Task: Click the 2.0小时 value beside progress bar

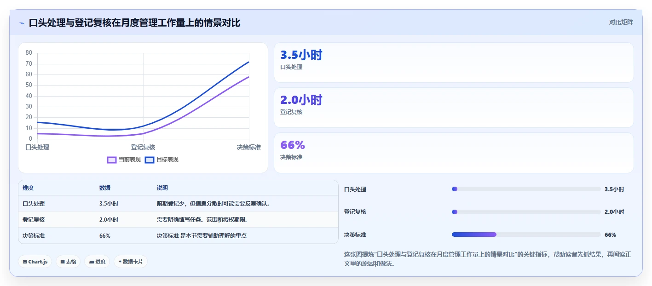Action: [x=614, y=212]
